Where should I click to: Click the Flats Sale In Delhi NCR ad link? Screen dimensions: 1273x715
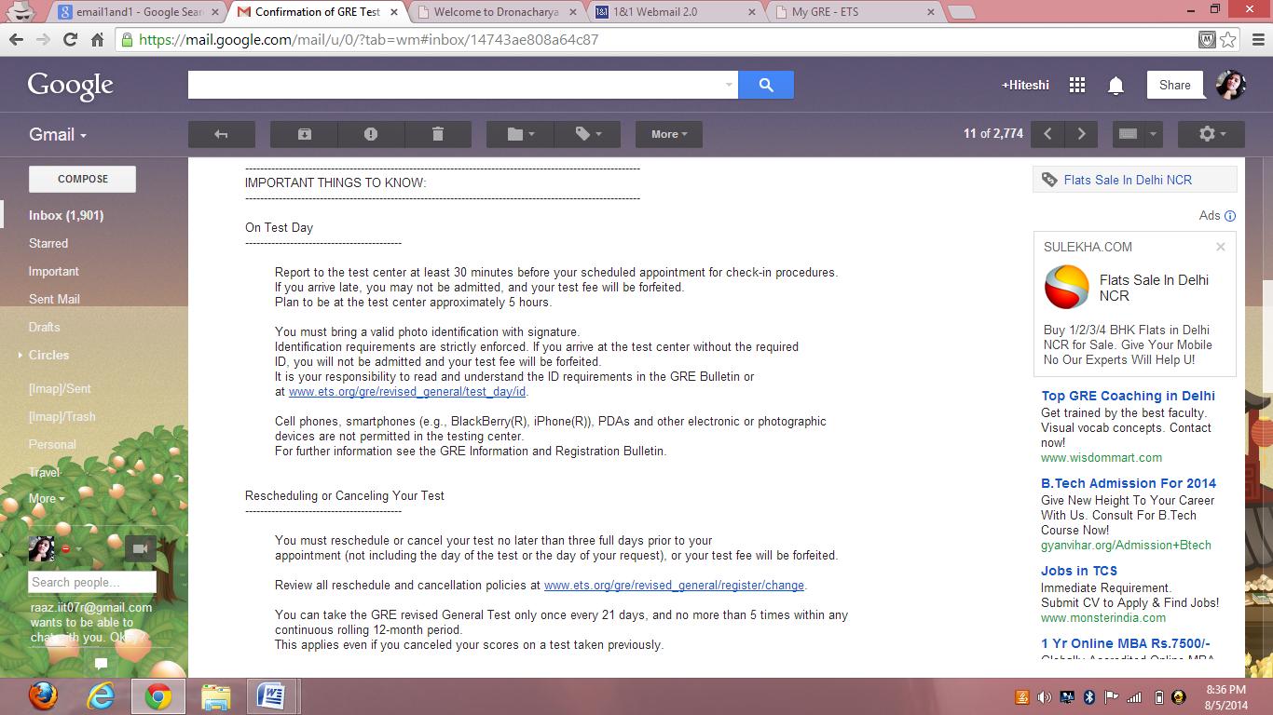point(1128,180)
